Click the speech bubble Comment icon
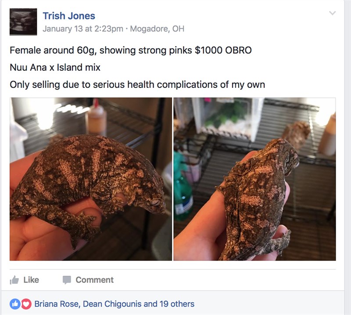 point(67,280)
